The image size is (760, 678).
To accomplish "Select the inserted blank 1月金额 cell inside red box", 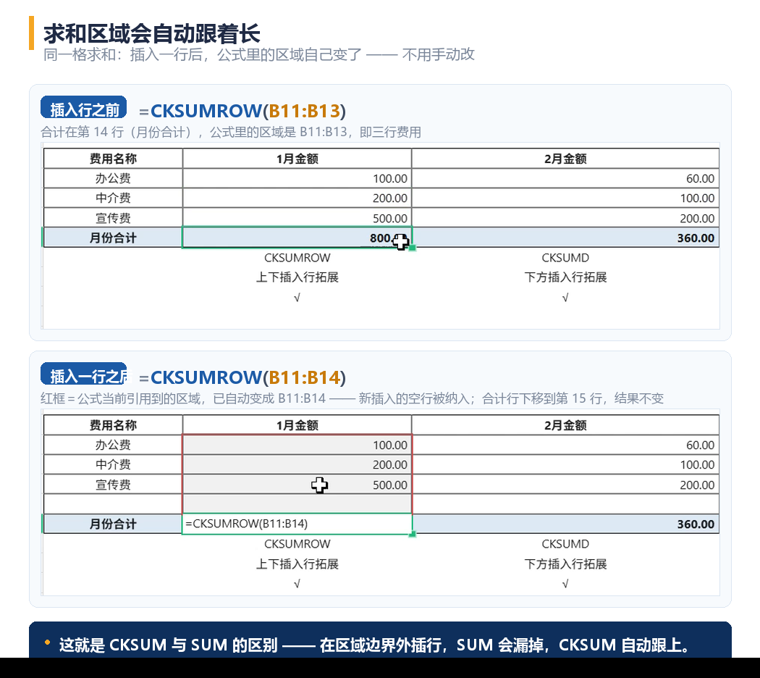I will click(297, 504).
